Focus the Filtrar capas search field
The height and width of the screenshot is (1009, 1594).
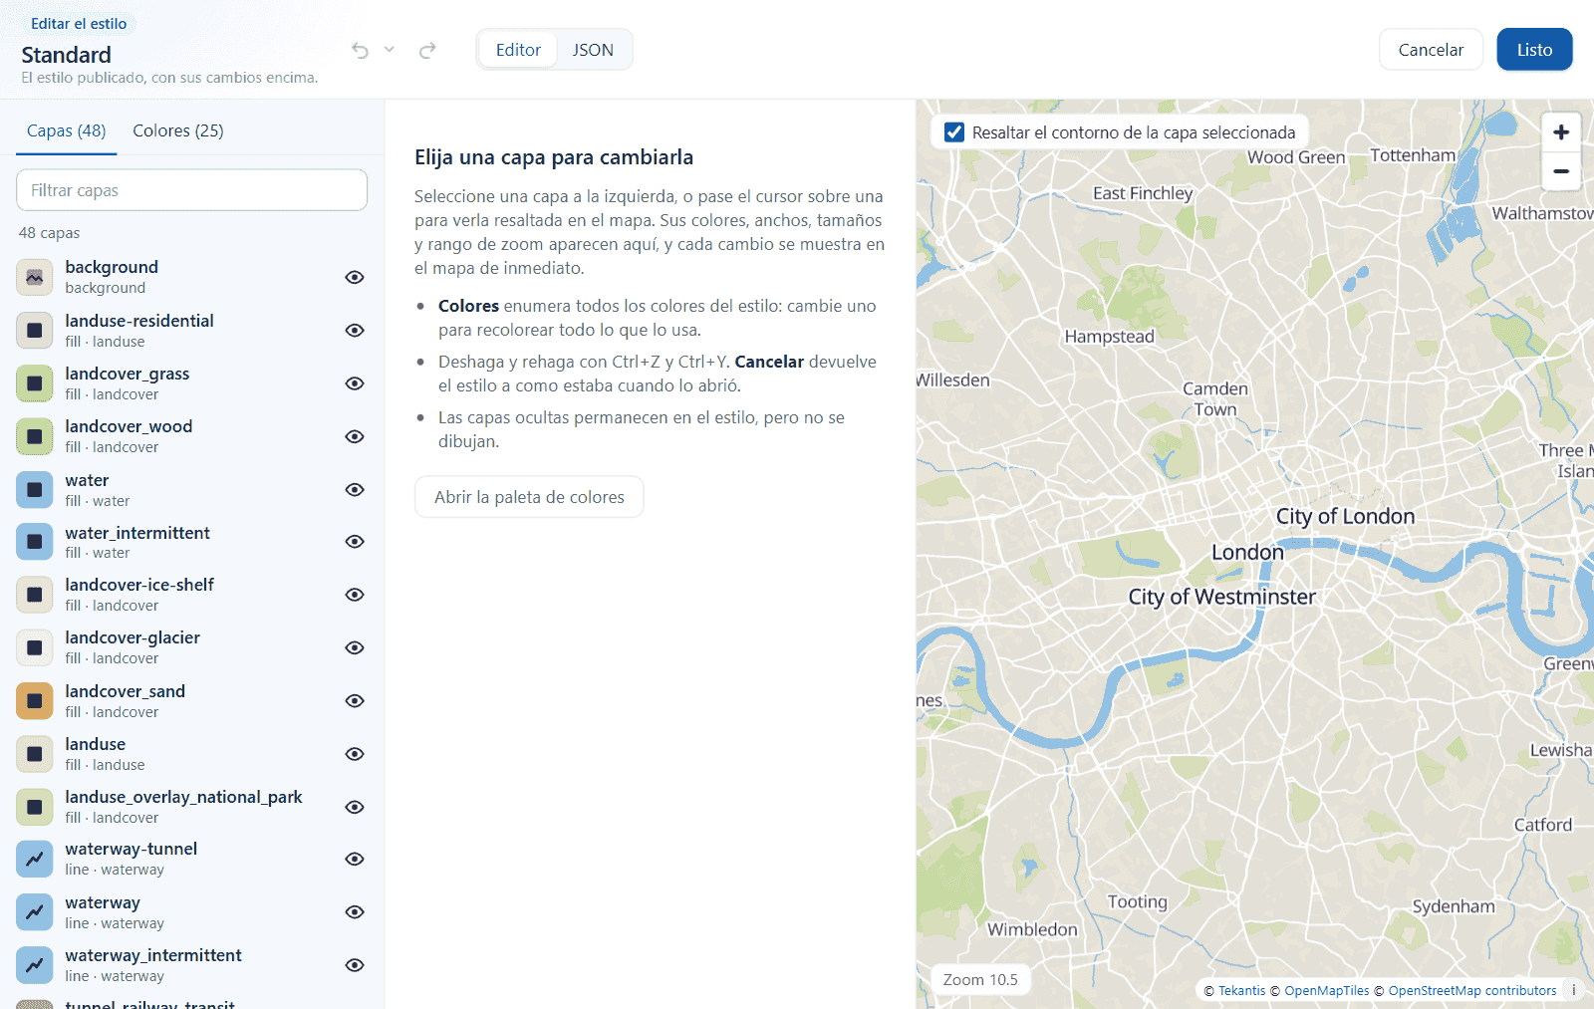point(191,190)
